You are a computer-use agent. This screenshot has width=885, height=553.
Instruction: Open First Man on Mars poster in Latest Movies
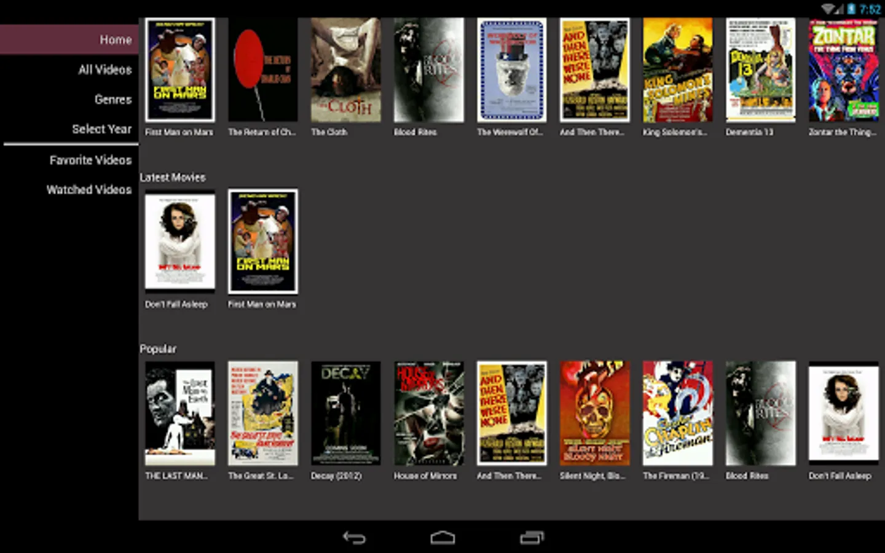point(263,241)
